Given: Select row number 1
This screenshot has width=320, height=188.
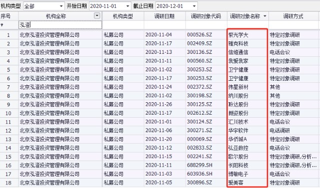Looking at the screenshot, I should (8, 35).
